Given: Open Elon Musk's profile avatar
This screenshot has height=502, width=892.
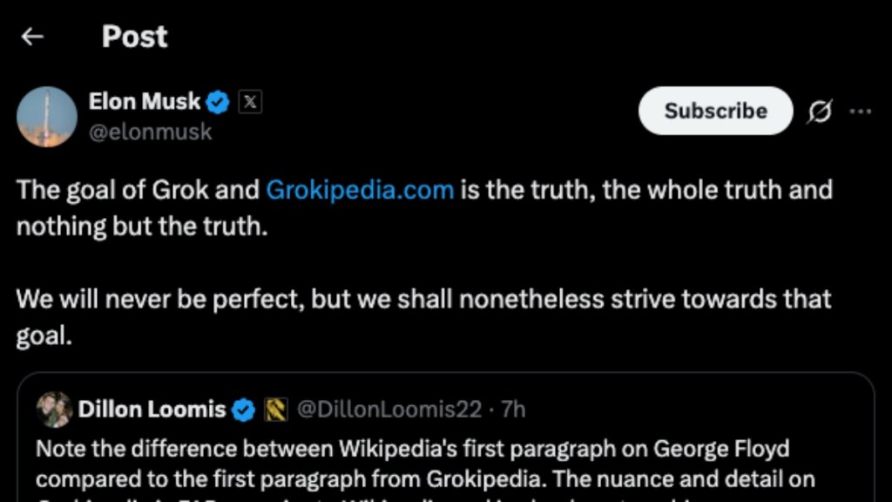Looking at the screenshot, I should (48, 117).
